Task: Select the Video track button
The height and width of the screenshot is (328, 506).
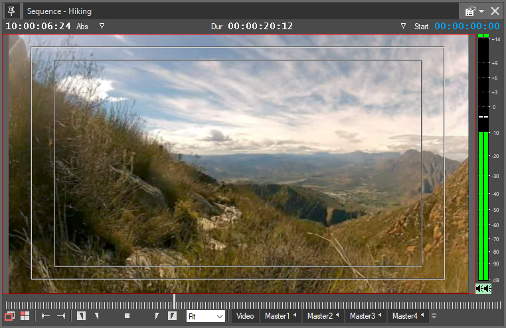Action: point(245,317)
